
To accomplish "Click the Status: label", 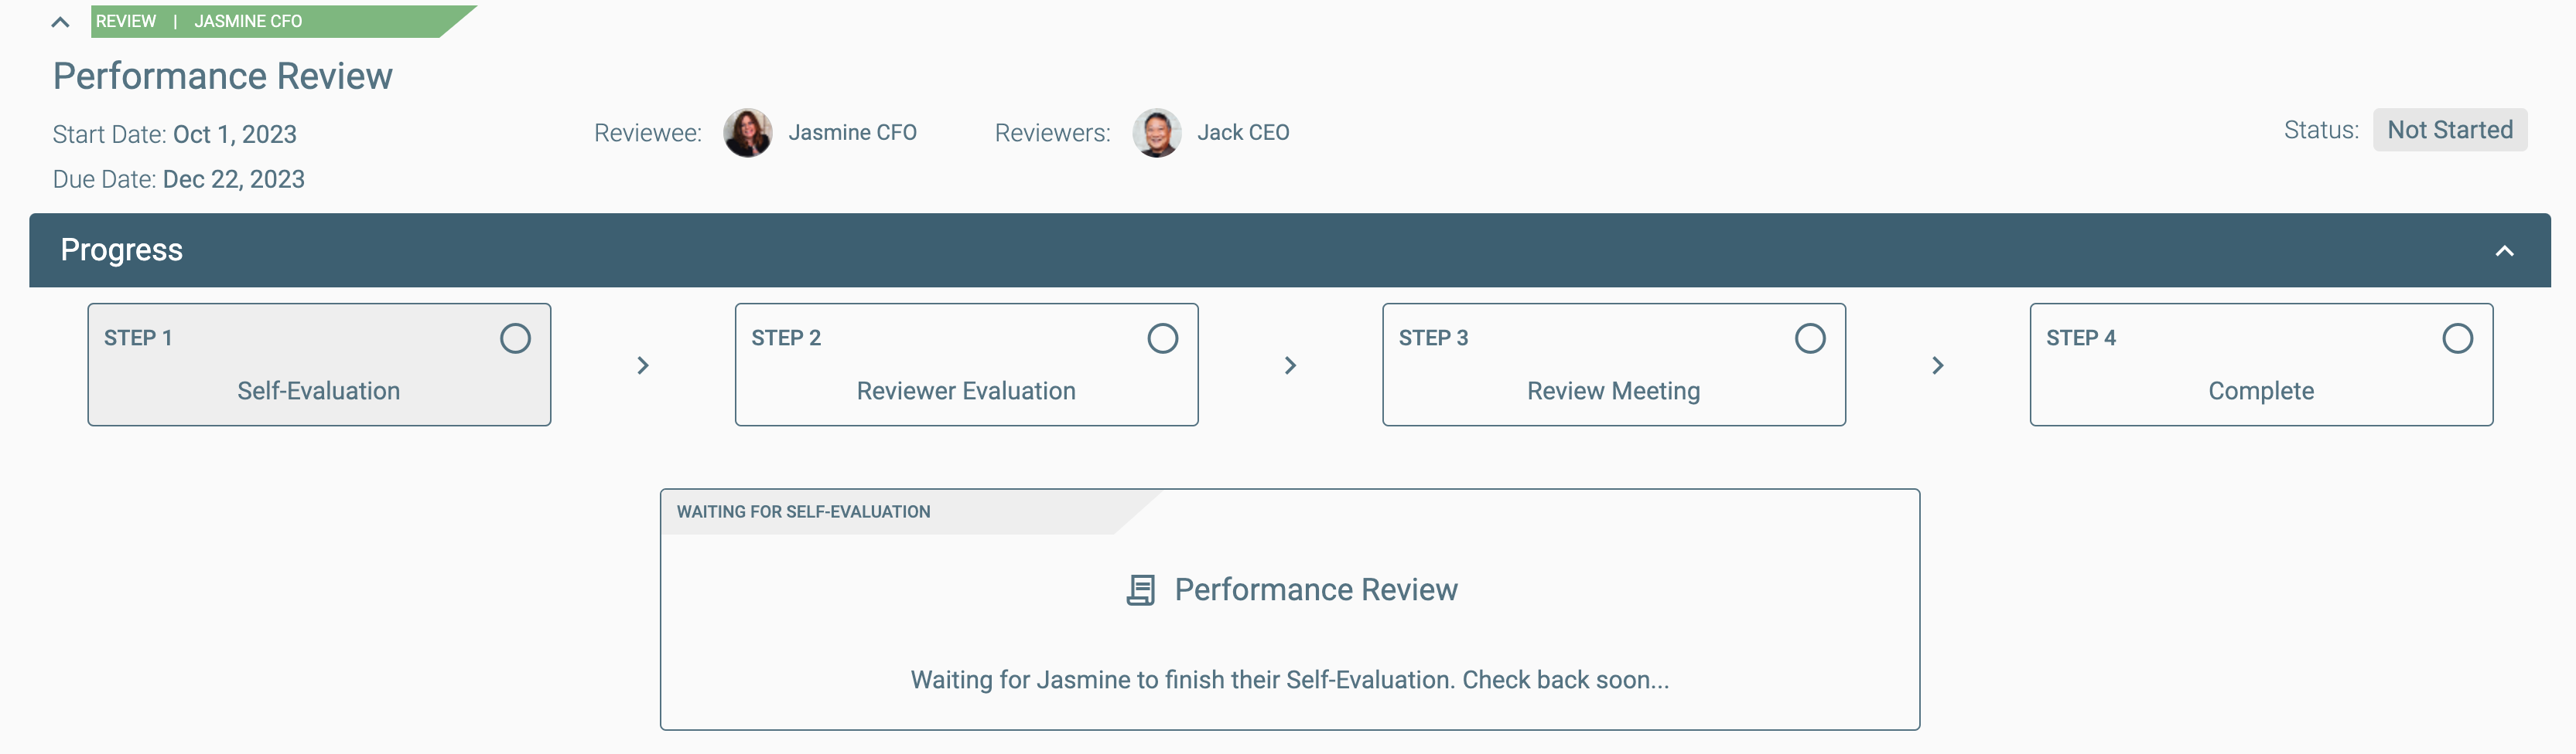I will click(2320, 130).
